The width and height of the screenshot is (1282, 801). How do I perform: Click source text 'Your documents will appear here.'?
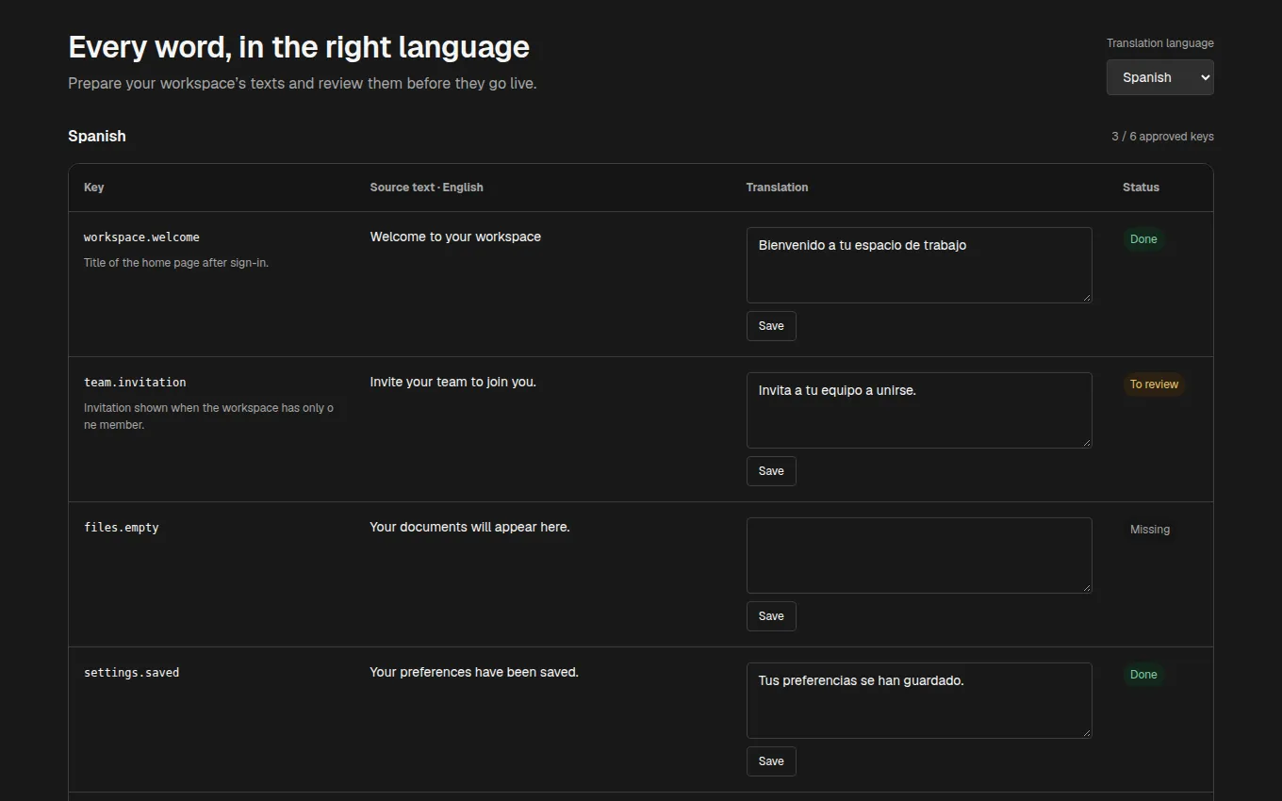pyautogui.click(x=469, y=527)
